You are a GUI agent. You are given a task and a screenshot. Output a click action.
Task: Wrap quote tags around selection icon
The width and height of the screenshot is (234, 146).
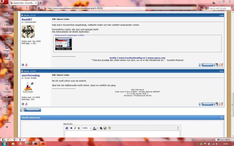[110, 128]
